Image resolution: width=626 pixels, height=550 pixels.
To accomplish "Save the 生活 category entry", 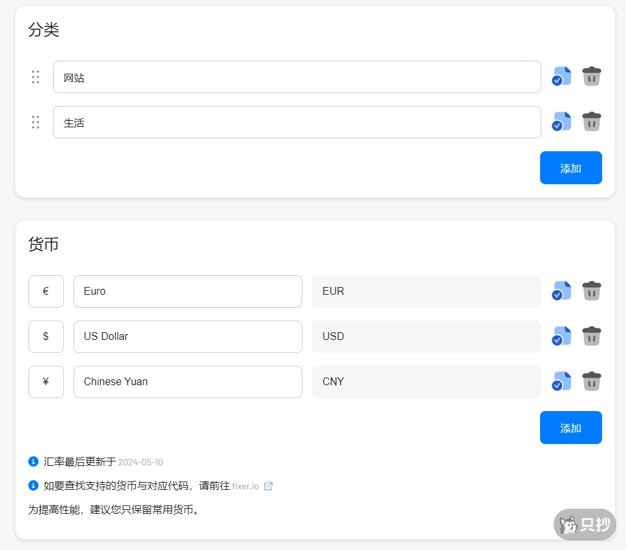I will tap(561, 122).
